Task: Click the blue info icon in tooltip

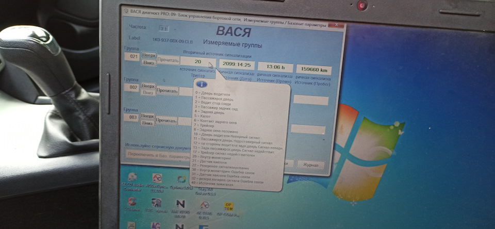Action: tap(202, 85)
